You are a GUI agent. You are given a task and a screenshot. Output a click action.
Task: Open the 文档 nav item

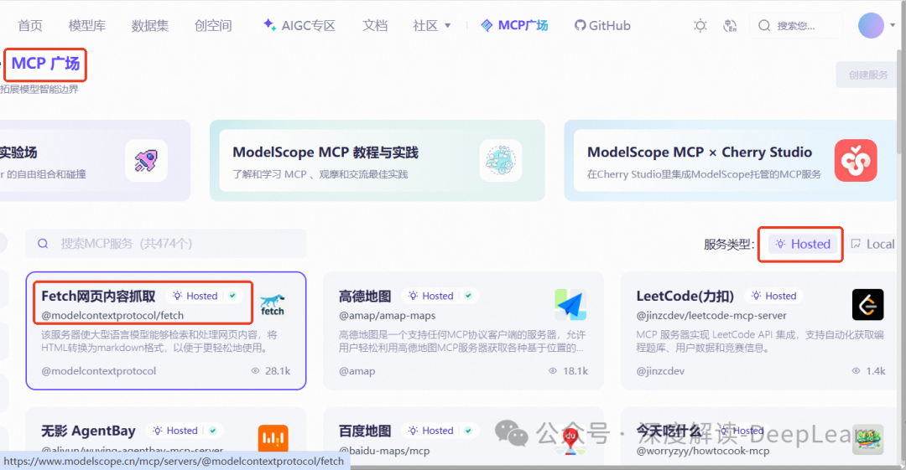(x=375, y=25)
